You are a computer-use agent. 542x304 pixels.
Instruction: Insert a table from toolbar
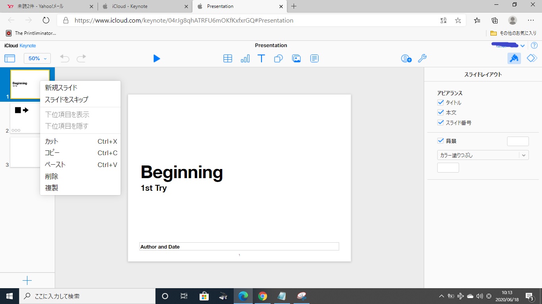[228, 59]
